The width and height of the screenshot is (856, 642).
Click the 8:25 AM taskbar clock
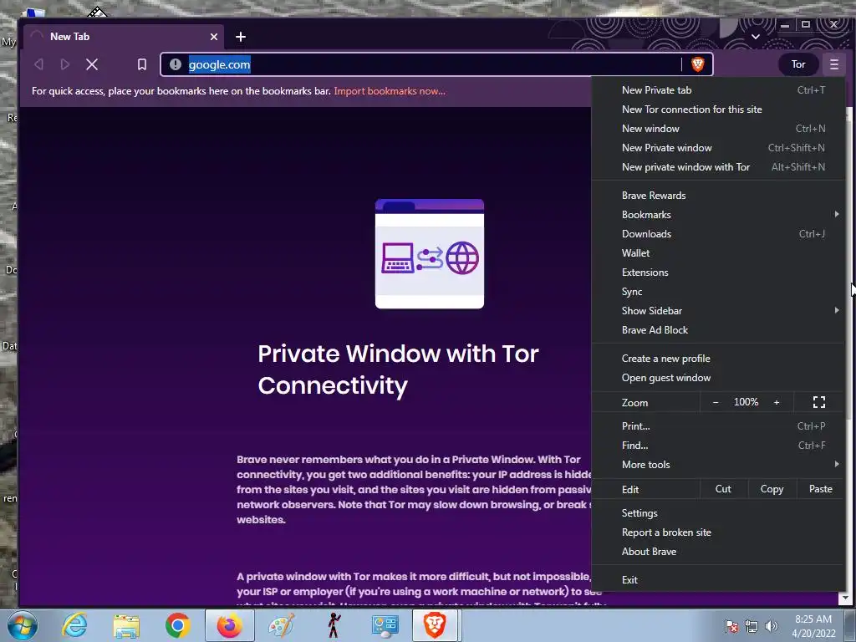coord(813,626)
